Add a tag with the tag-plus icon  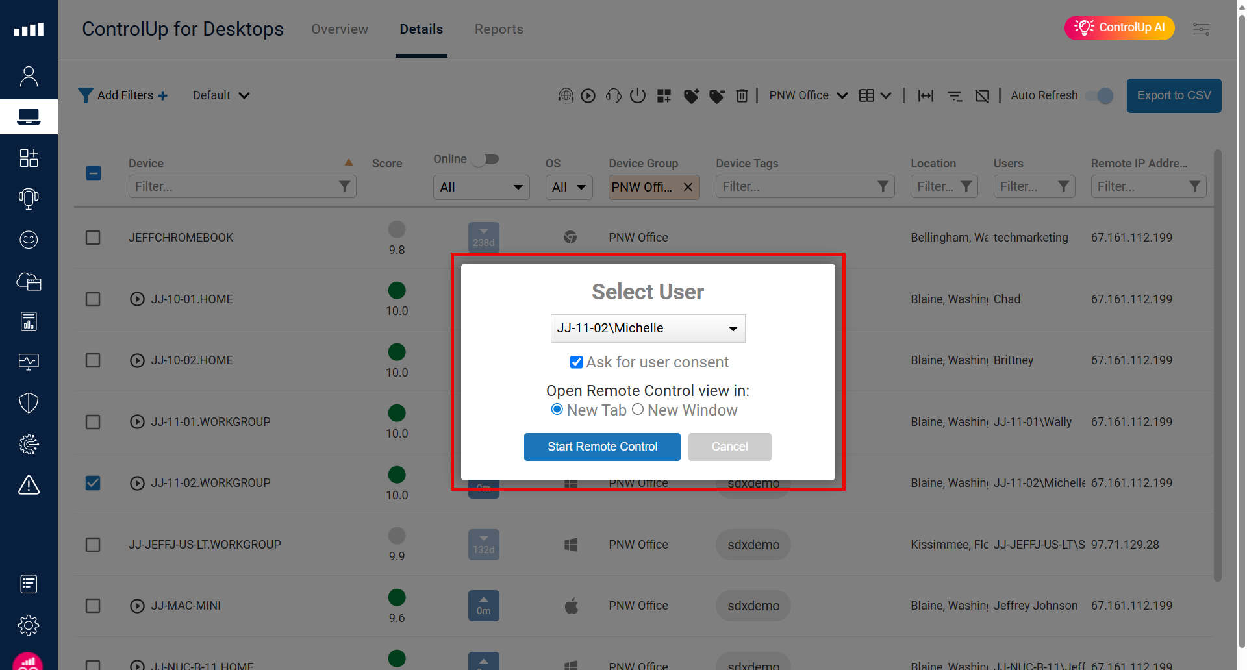(x=691, y=95)
